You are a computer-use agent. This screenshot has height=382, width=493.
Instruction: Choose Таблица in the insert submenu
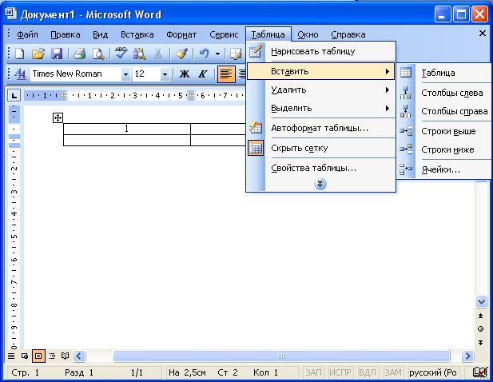tap(443, 73)
